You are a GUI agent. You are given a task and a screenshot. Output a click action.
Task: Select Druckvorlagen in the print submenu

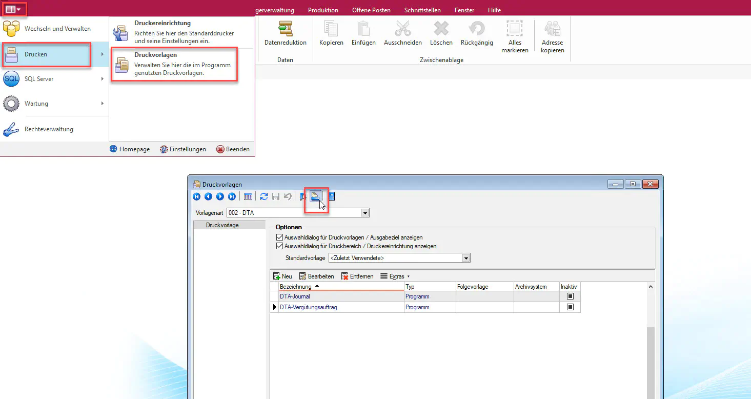point(174,64)
